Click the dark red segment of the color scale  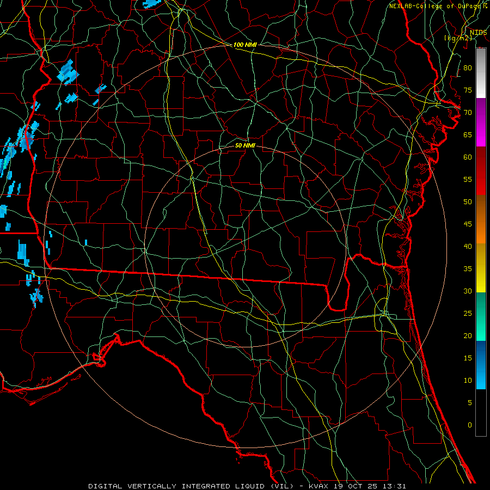pos(481,170)
